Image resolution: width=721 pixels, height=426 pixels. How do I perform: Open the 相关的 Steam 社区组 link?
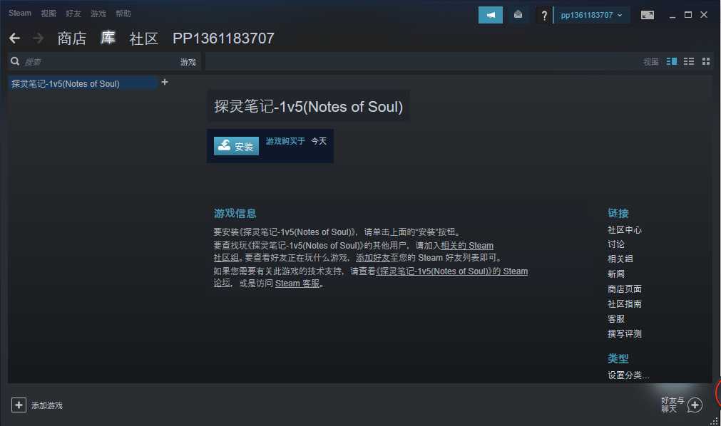pos(466,246)
